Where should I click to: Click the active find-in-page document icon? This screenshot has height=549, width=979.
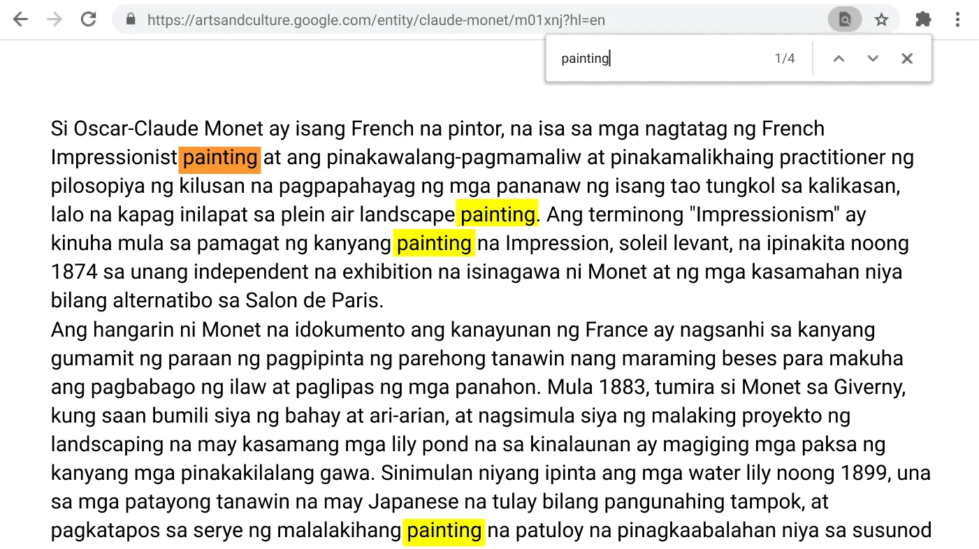(844, 19)
